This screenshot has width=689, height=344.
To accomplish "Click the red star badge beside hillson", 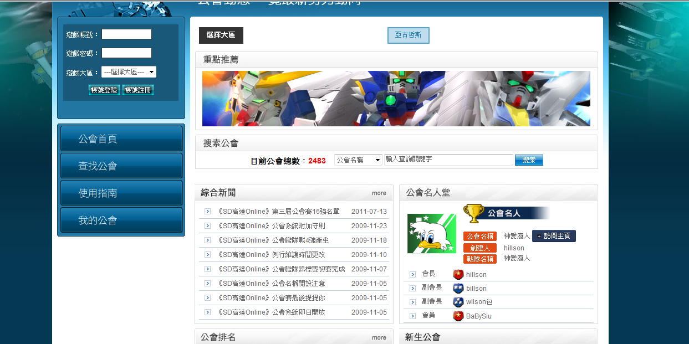I will click(x=458, y=274).
